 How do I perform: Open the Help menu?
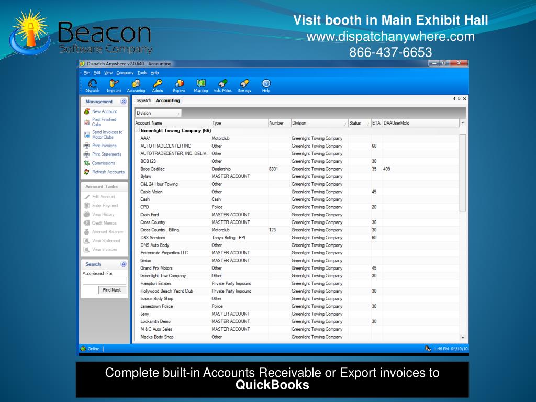(155, 73)
